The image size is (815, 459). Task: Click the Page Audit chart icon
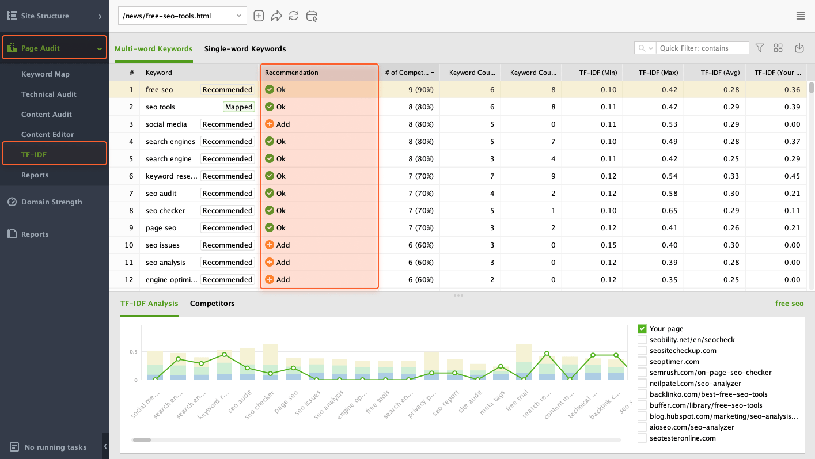[x=12, y=48]
